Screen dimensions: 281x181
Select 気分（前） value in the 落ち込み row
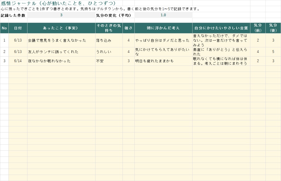tap(258, 40)
